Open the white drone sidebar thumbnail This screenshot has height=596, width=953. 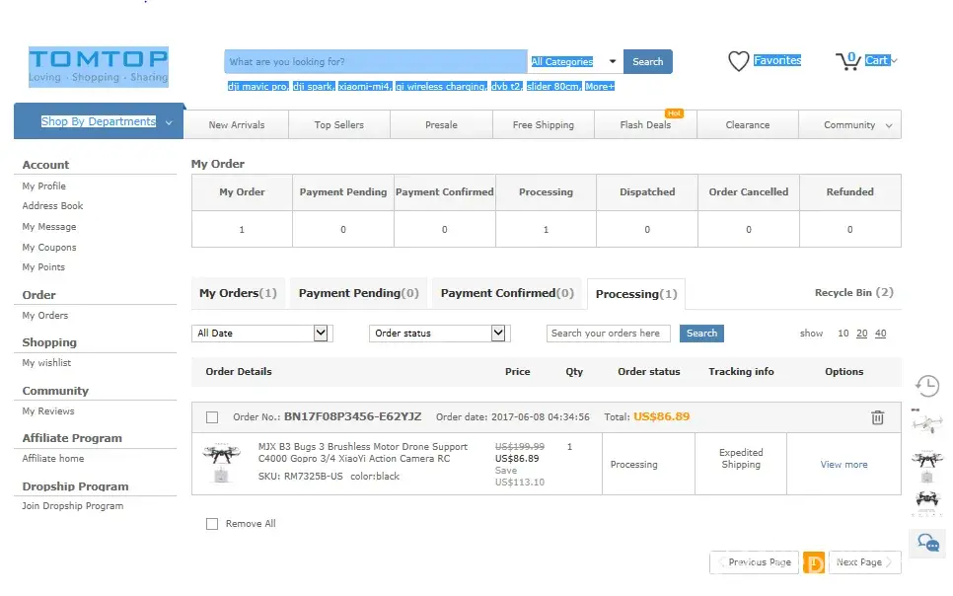pyautogui.click(x=926, y=422)
